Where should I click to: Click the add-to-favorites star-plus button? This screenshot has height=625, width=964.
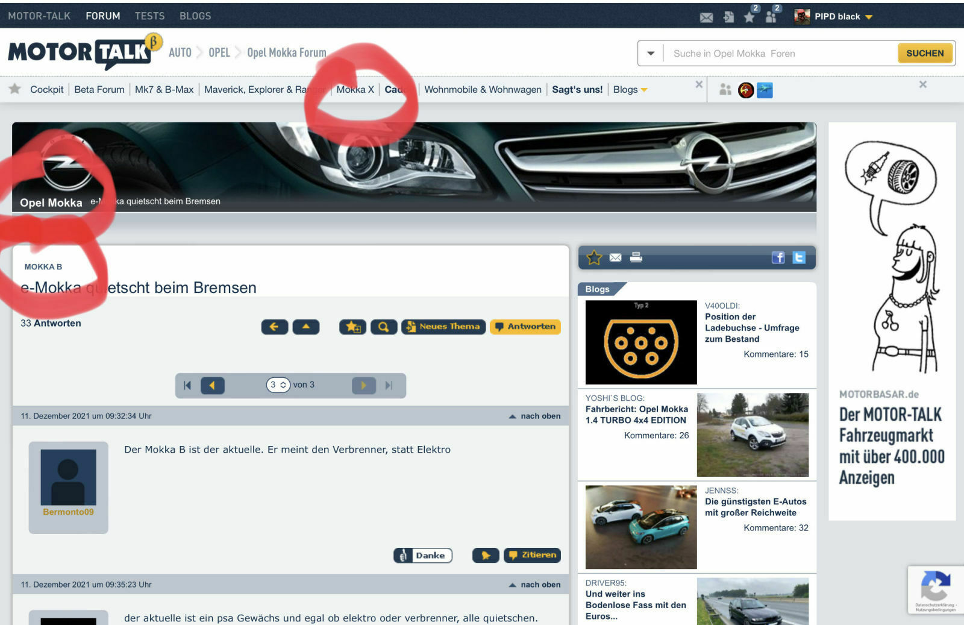(x=353, y=327)
